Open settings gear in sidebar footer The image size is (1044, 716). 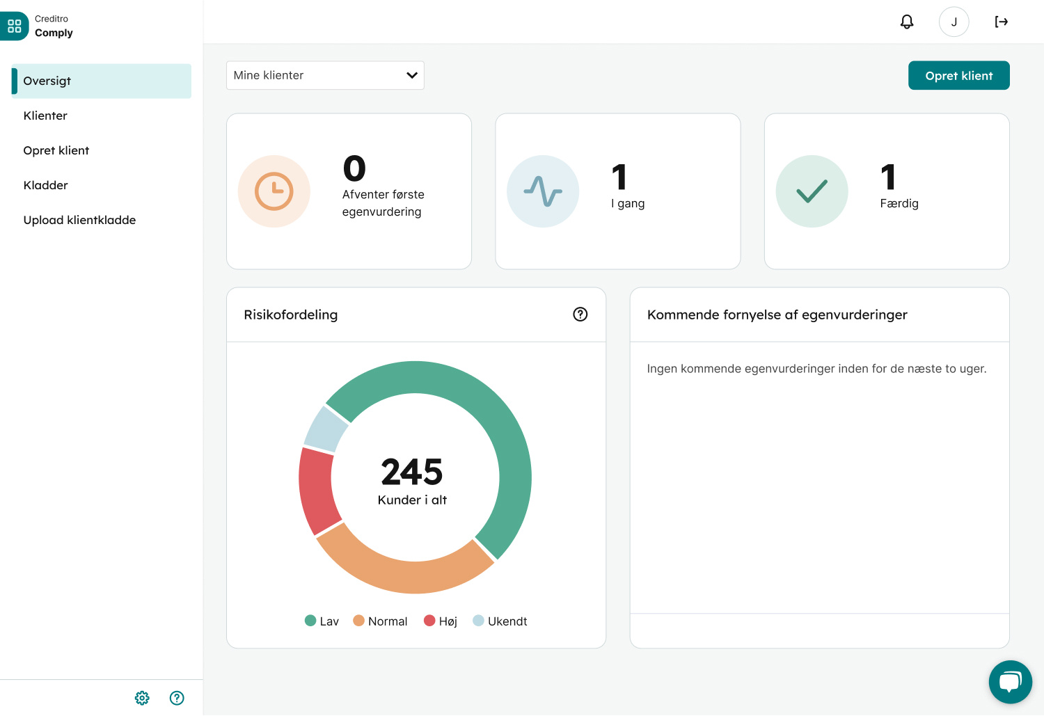coord(142,698)
